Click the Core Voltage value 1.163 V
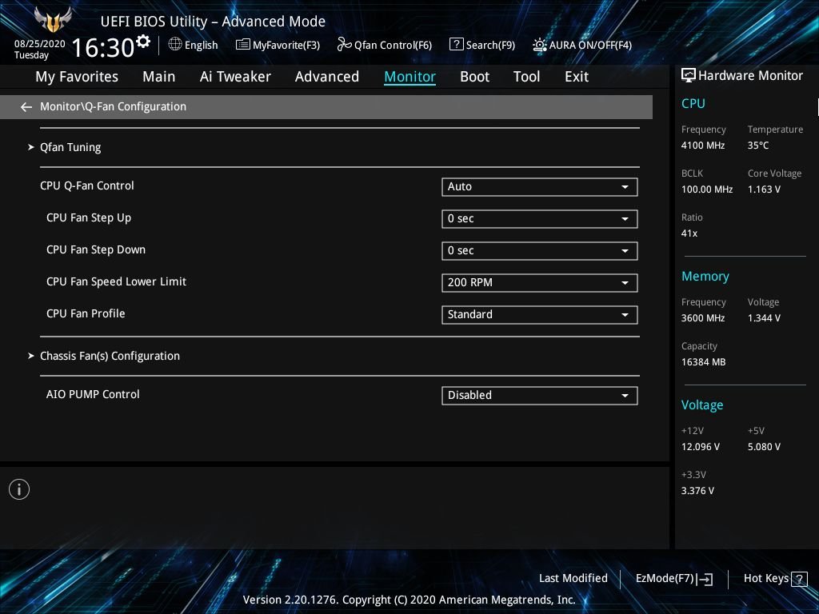Image resolution: width=819 pixels, height=614 pixels. [764, 189]
